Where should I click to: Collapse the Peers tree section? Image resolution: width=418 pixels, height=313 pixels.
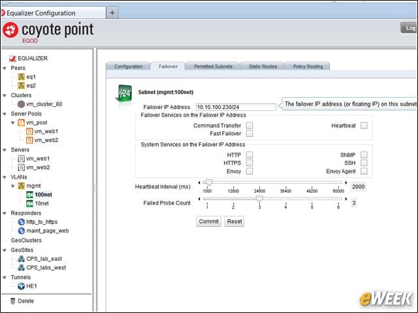coord(5,68)
